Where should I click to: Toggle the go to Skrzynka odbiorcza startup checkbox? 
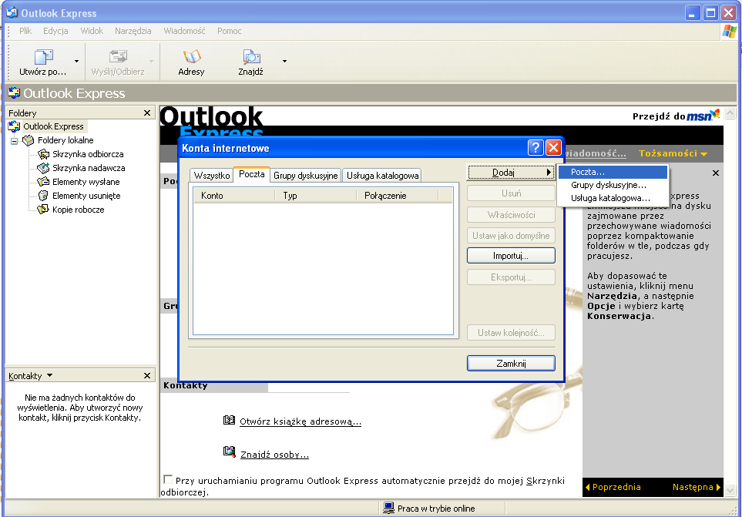pyautogui.click(x=168, y=480)
